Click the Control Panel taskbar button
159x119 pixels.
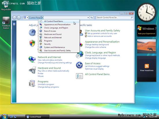[37, 117]
